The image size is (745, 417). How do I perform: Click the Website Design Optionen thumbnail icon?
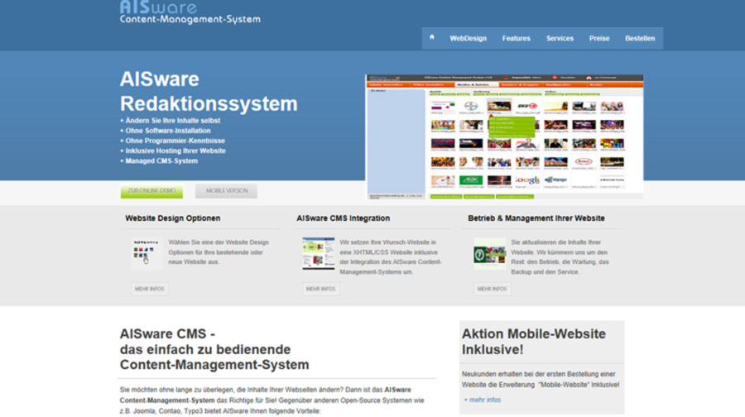point(147,254)
